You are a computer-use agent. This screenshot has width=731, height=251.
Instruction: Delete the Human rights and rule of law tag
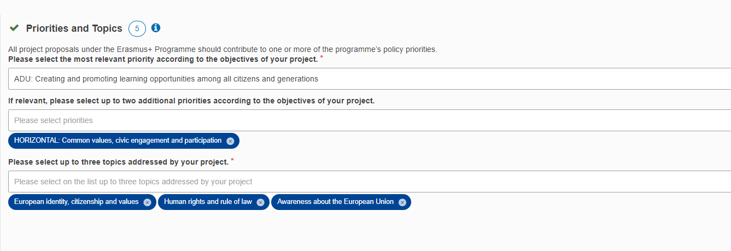(x=260, y=202)
